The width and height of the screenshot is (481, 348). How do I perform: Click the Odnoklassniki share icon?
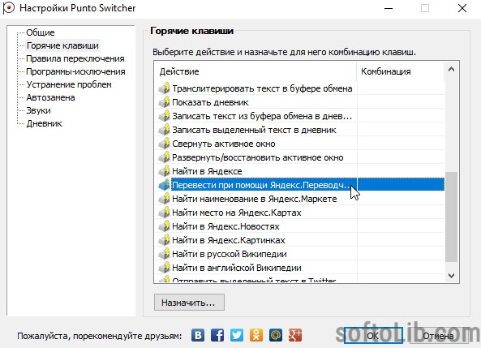256,335
